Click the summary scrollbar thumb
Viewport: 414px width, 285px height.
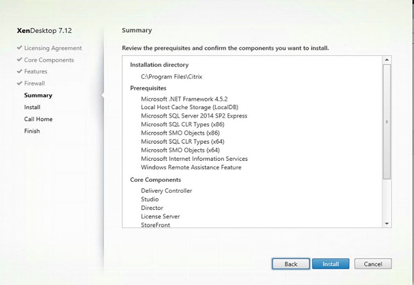[x=387, y=122]
